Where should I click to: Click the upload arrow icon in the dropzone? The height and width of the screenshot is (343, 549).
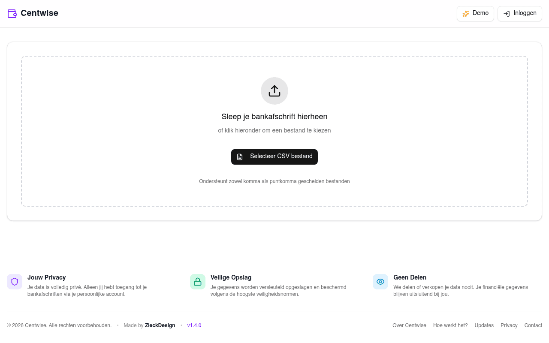[274, 90]
